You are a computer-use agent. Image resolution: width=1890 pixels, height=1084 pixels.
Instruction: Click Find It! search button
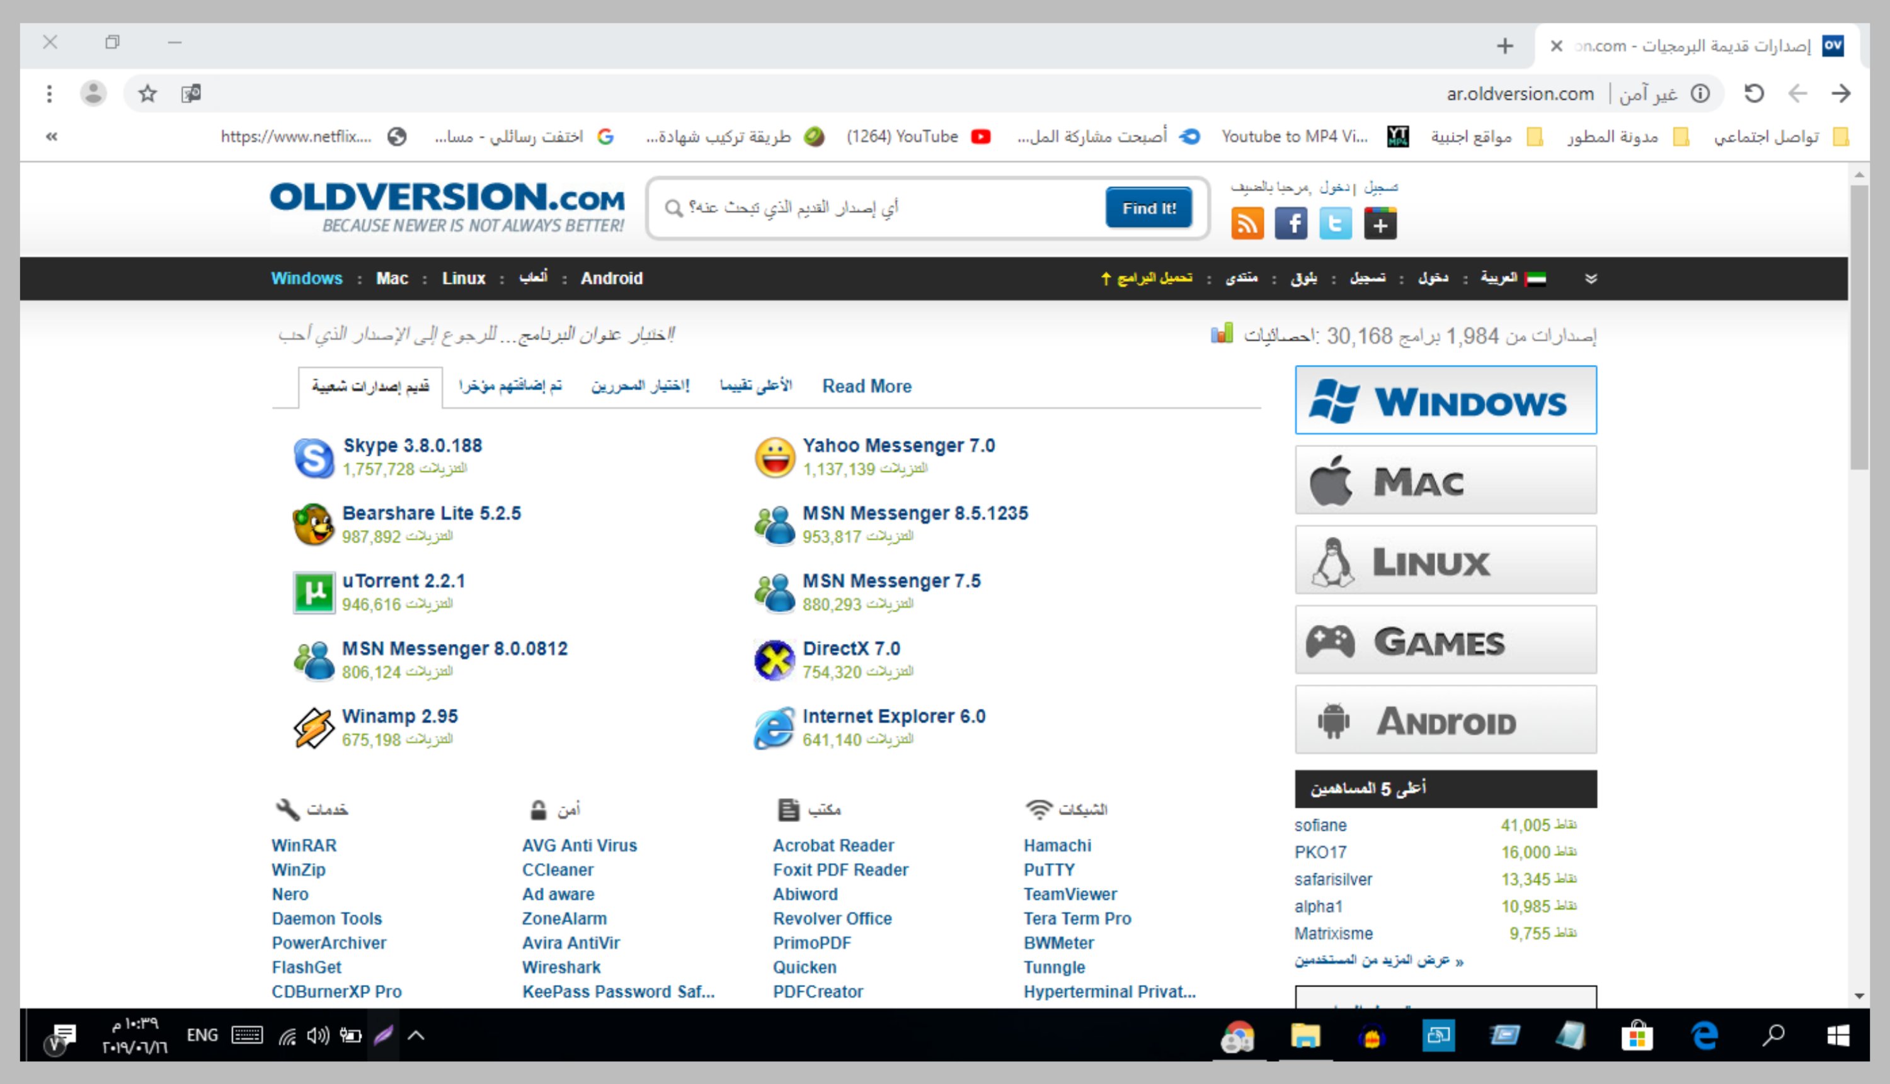click(x=1147, y=208)
